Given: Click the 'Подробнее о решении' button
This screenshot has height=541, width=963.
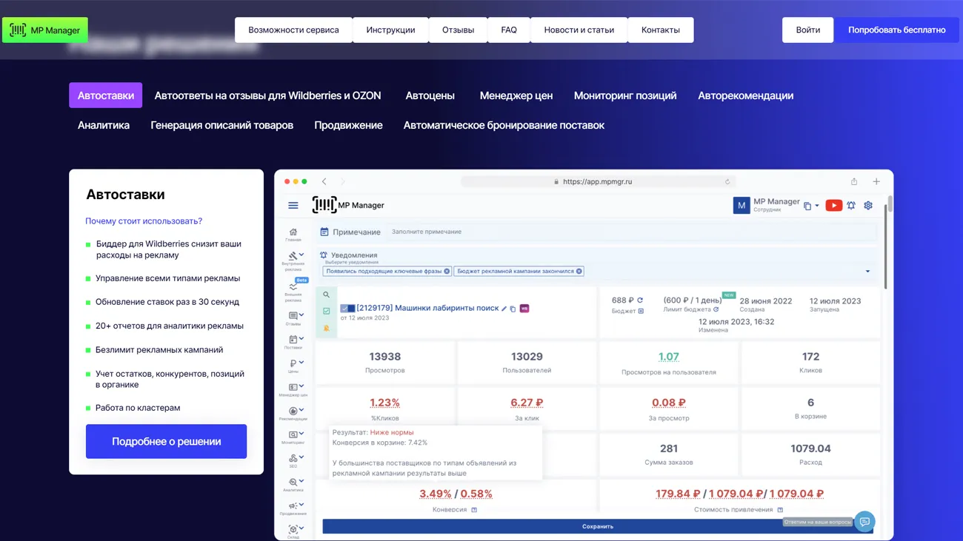Looking at the screenshot, I should pos(166,442).
